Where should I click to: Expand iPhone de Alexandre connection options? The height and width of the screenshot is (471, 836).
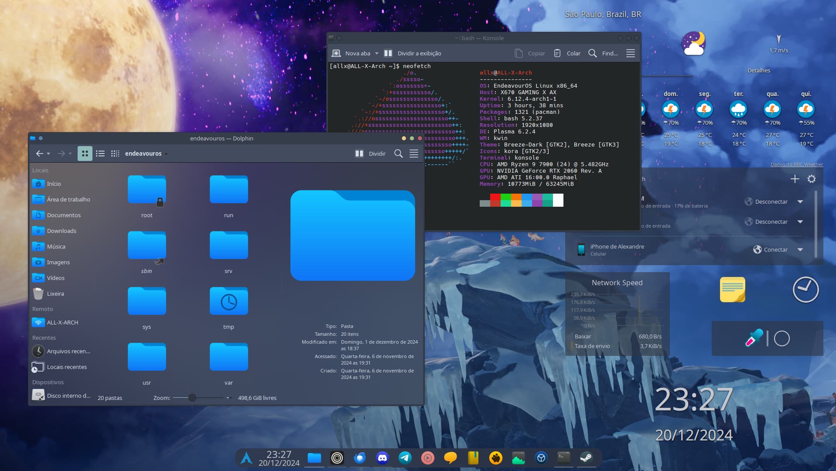pos(800,250)
